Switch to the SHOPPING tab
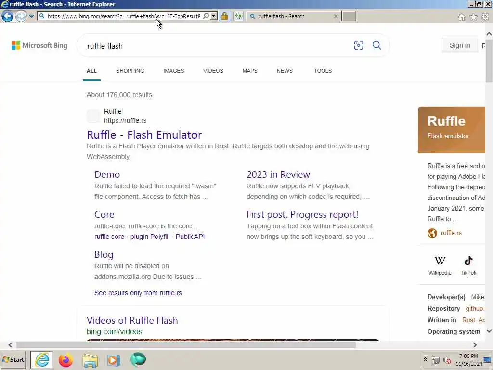 (130, 71)
